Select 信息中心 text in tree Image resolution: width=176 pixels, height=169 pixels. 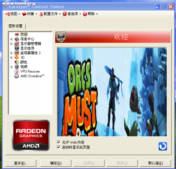pos(27,39)
